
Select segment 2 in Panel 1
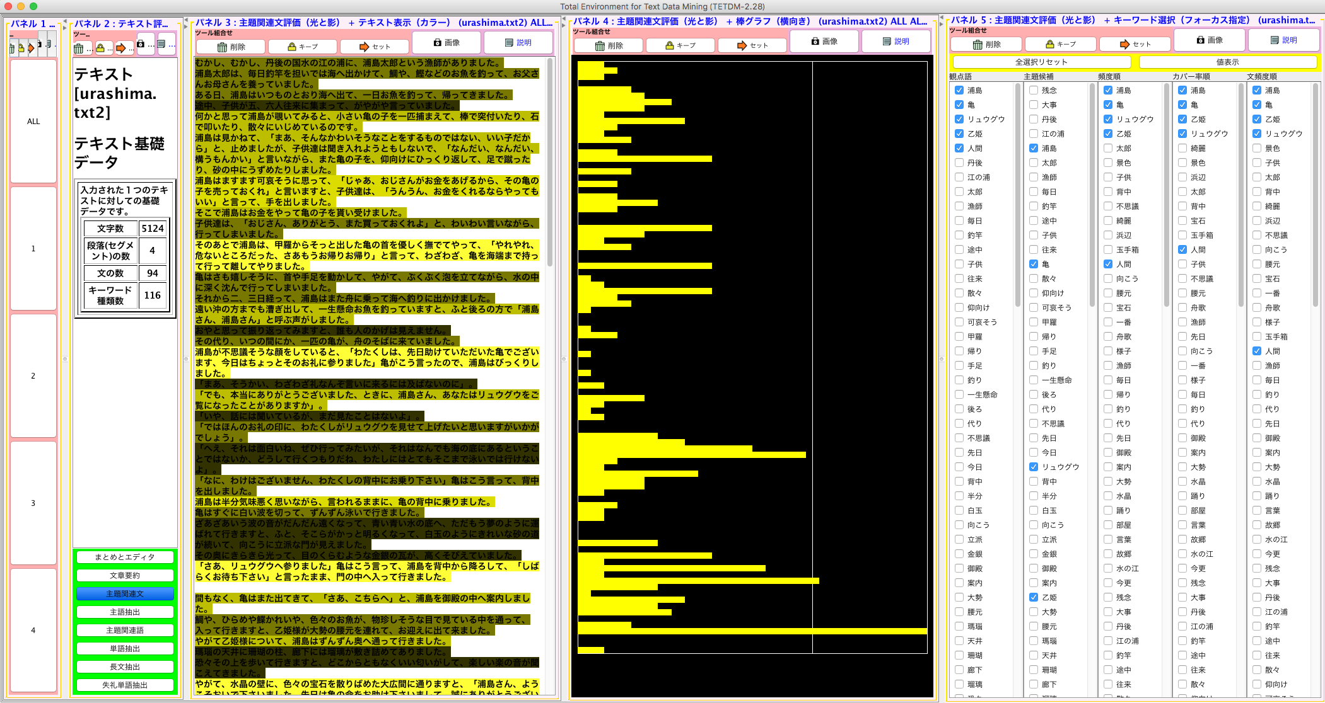point(33,375)
